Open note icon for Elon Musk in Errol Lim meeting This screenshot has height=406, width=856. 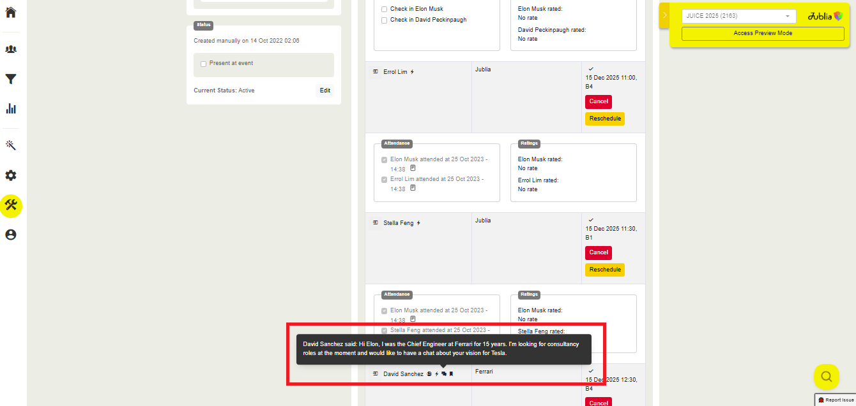[413, 168]
